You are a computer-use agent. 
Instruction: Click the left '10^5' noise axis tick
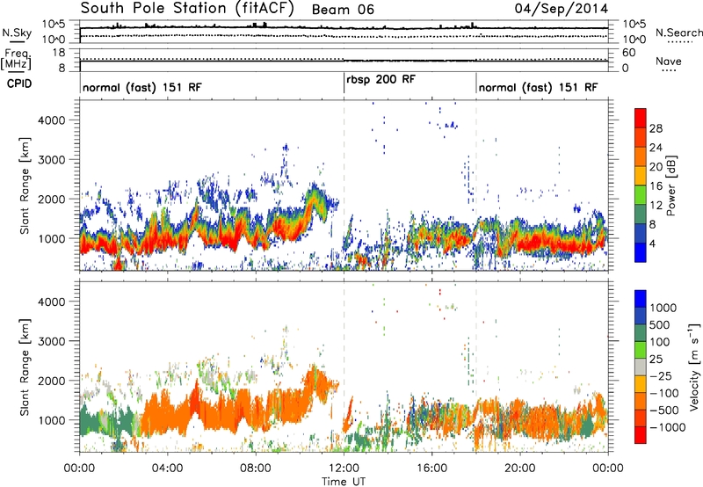tap(54, 24)
